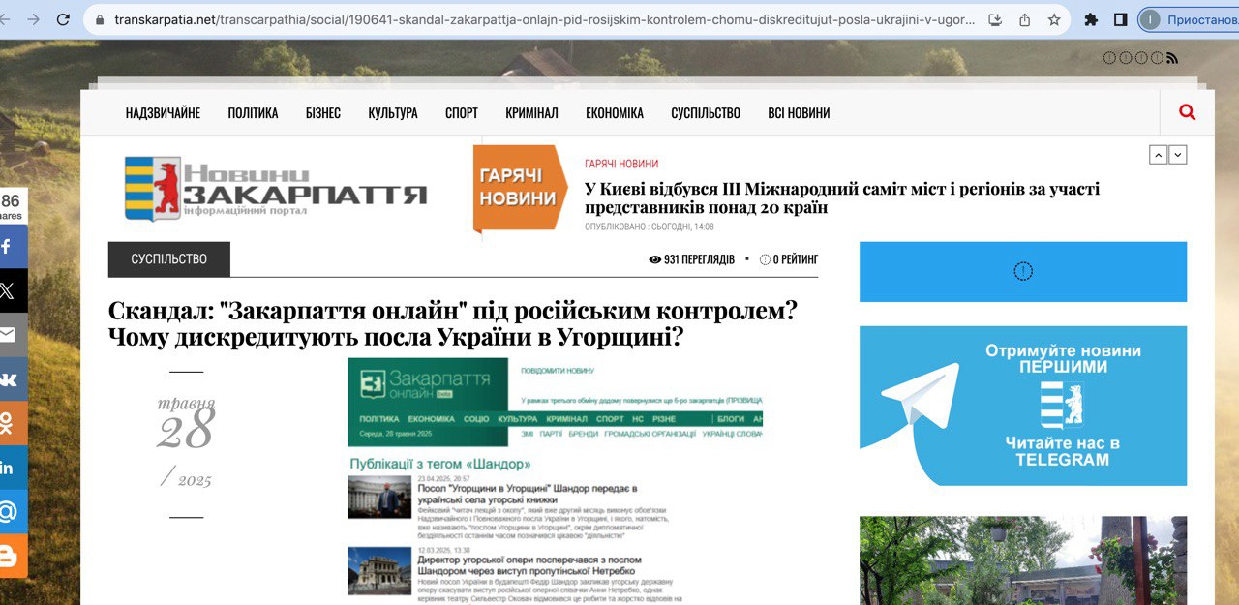The height and width of the screenshot is (605, 1239).
Task: Click the red search magnifier icon
Action: pos(1188,112)
